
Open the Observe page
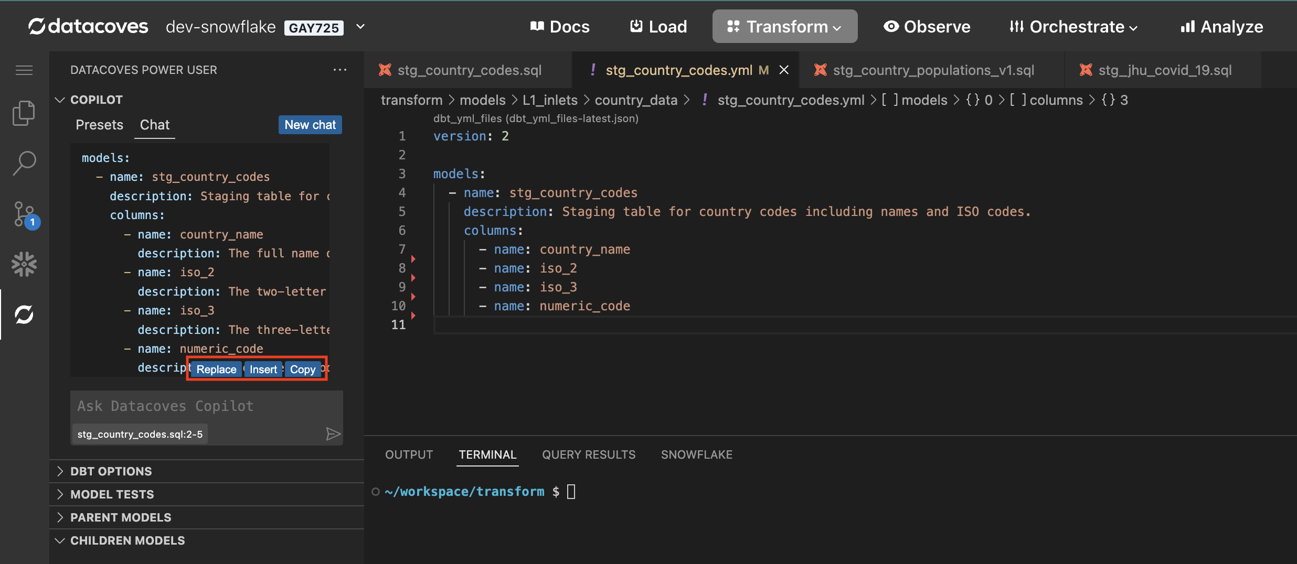click(x=927, y=26)
